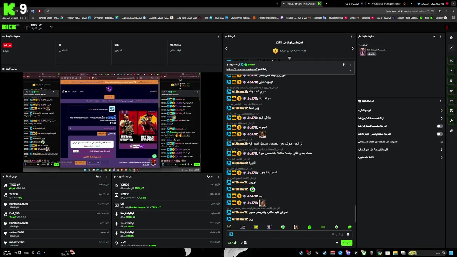Open AI moderation external link icon
Image resolution: width=457 pixels, height=257 pixels.
(x=441, y=142)
